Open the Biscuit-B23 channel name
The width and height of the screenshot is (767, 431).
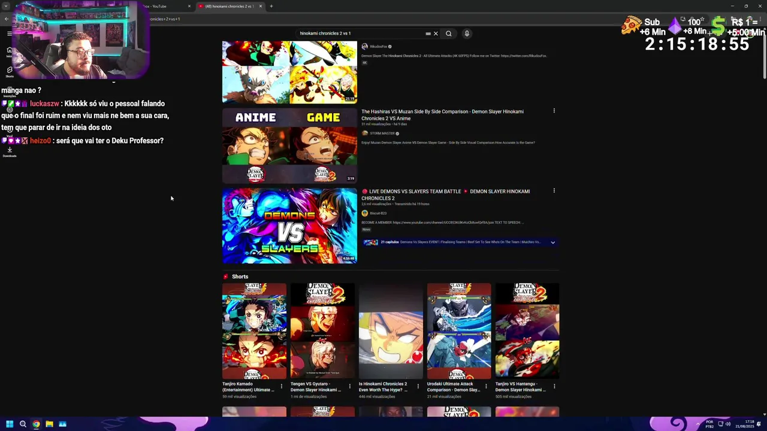pos(378,213)
